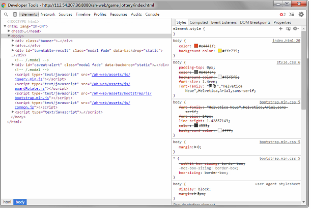Click the font-size 1.4rem value
The height and width of the screenshot is (209, 311).
(x=210, y=82)
